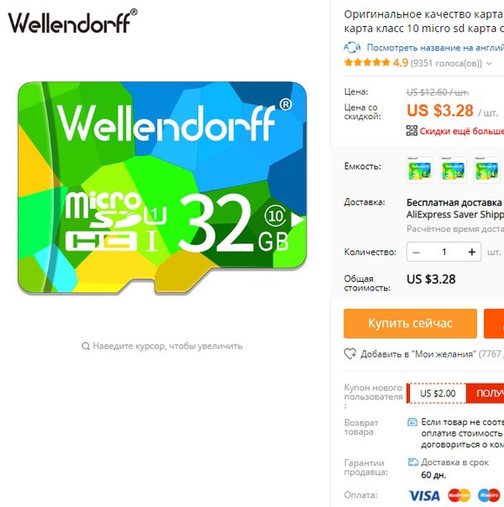Click the heart icon to add to wishlist
504x507 pixels.
point(350,353)
